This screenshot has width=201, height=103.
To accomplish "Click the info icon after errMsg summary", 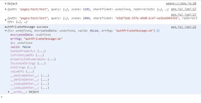I will [x=158, y=31].
